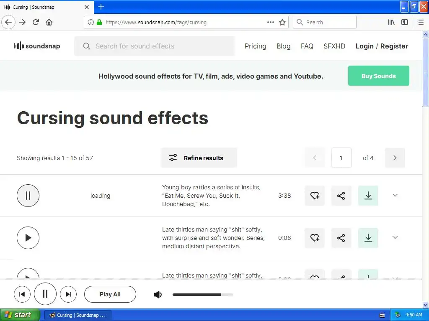429x321 pixels.
Task: Click the page number field showing 1
Action: [x=341, y=158]
